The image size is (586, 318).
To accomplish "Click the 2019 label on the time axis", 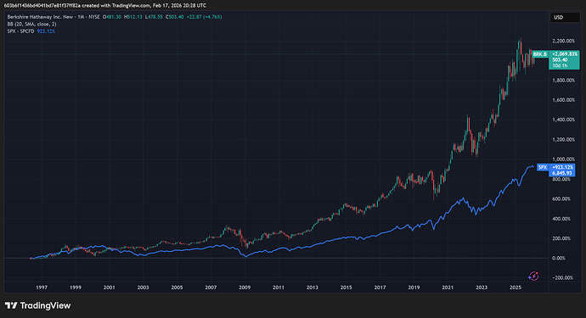I will pyautogui.click(x=414, y=287).
